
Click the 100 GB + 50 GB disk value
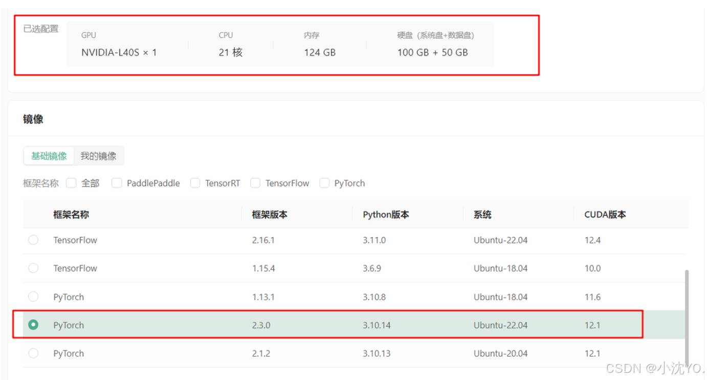tap(433, 52)
